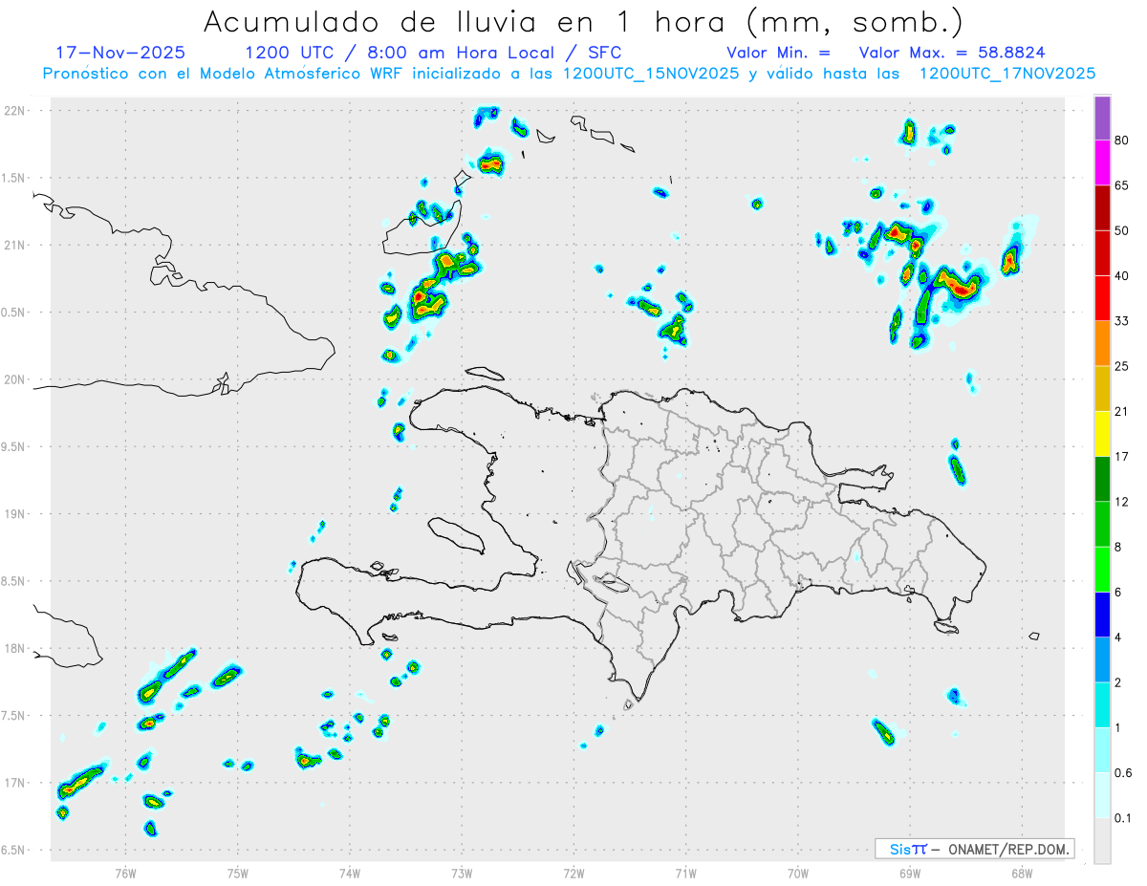Screen dimensions: 1147x886
Task: Select the '73W' longitude axis label
Action: coord(462,873)
